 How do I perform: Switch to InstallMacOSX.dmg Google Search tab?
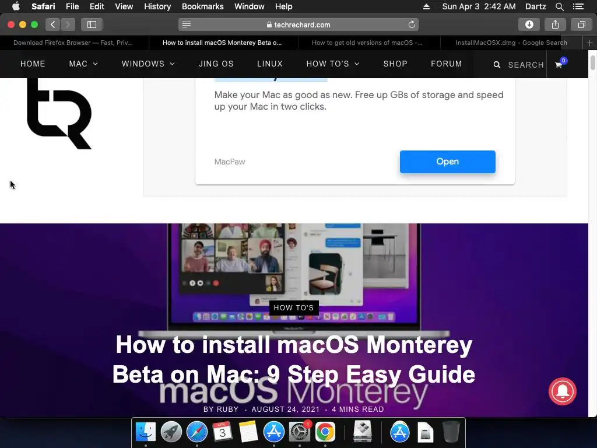click(511, 43)
